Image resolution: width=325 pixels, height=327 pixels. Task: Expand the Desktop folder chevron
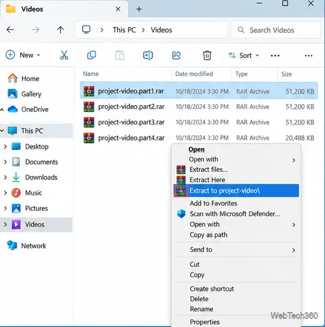click(x=5, y=147)
